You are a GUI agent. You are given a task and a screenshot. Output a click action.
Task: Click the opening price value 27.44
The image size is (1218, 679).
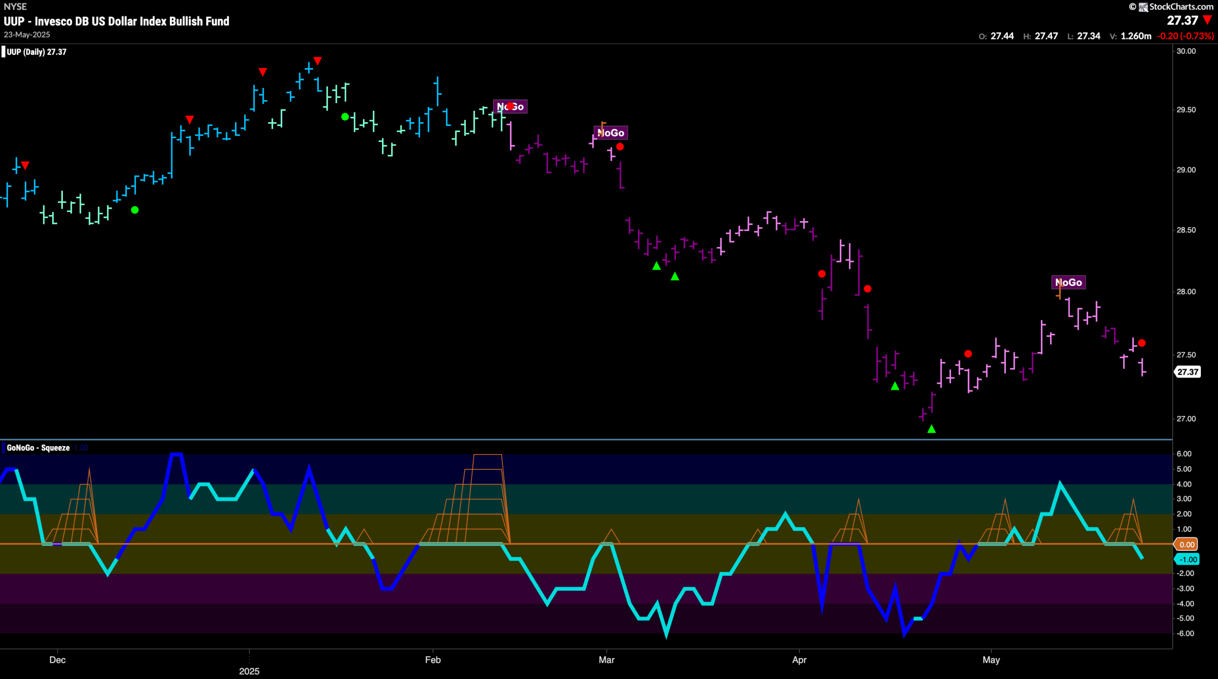1002,36
